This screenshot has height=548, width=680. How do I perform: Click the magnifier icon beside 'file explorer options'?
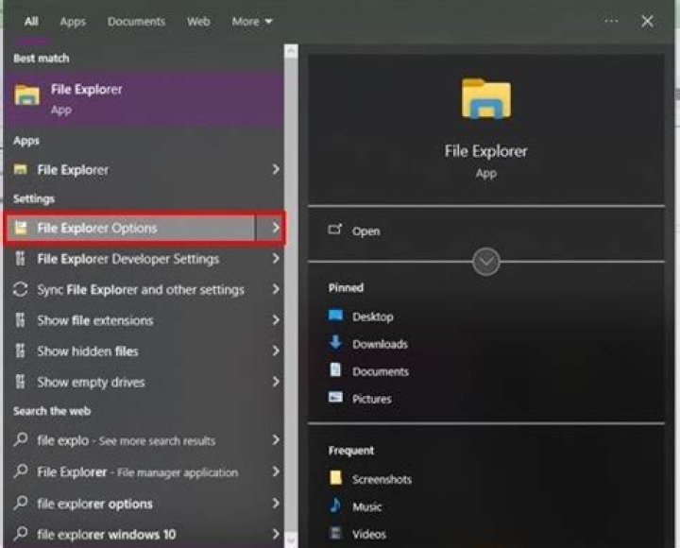(21, 503)
